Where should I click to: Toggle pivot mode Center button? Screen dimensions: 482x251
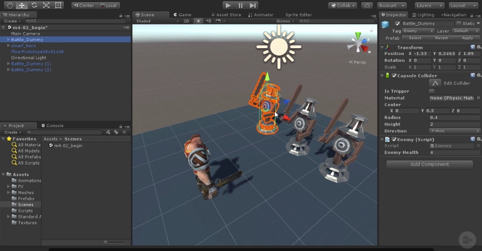click(x=84, y=6)
